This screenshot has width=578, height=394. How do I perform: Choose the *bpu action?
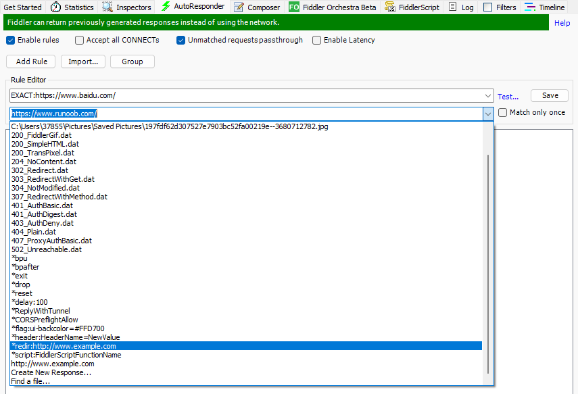[246, 258]
